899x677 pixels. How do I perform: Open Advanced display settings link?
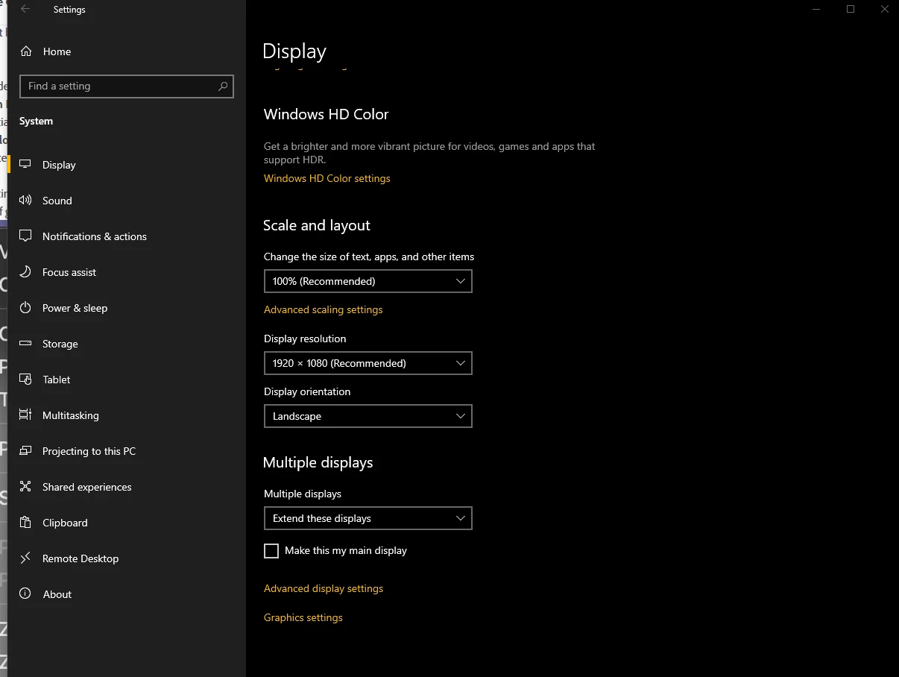324,588
